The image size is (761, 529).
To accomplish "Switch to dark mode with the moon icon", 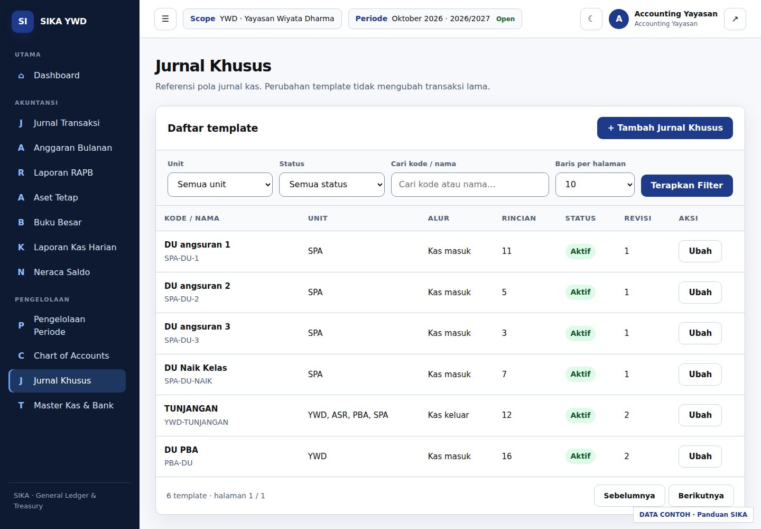I will (x=591, y=19).
